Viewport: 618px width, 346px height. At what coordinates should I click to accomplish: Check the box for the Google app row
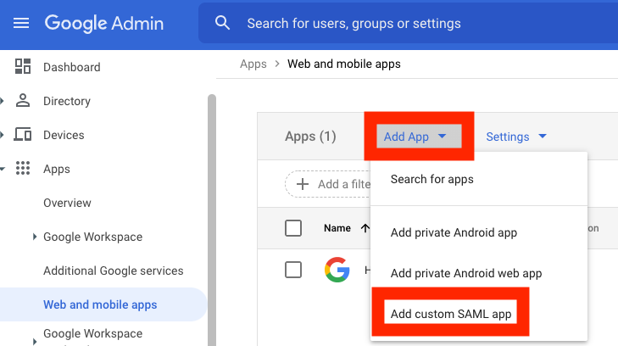293,270
